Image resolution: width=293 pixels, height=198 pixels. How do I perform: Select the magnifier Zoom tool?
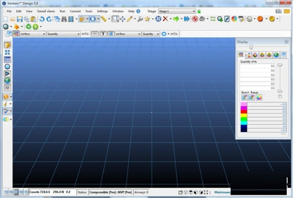click(x=115, y=19)
